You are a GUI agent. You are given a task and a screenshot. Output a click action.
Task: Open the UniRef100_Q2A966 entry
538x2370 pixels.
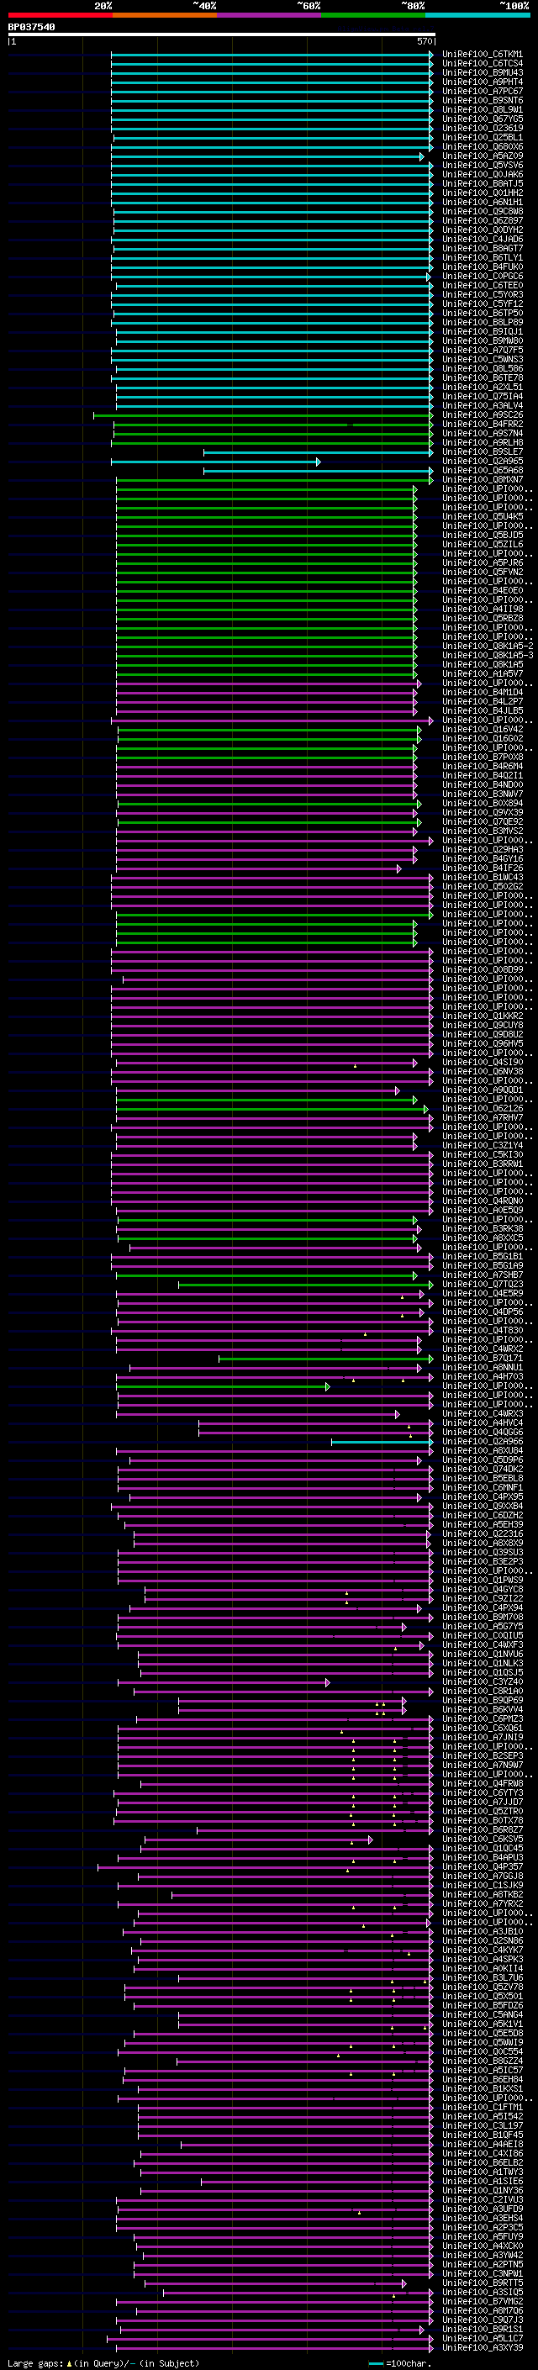(x=483, y=1442)
